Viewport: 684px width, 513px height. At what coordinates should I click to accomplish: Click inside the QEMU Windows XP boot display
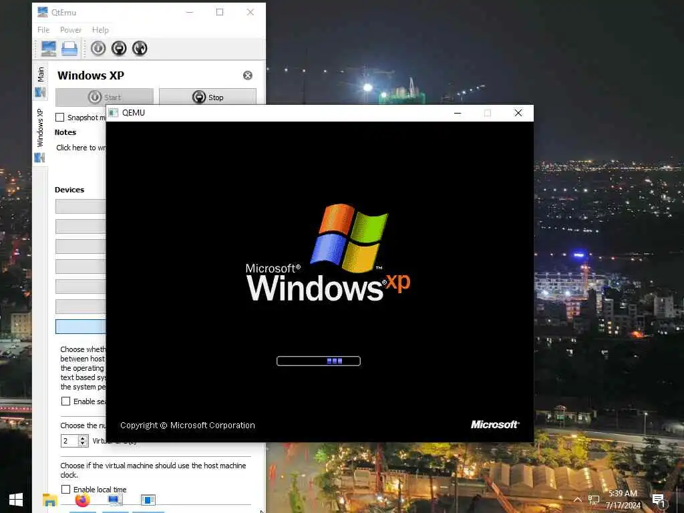[x=320, y=281]
